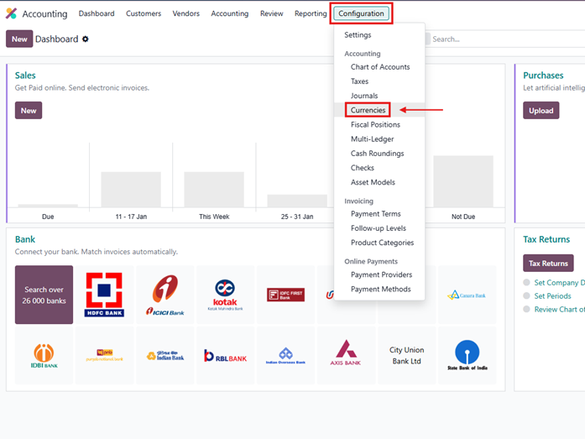This screenshot has height=439, width=585.
Task: Open the Configuration menu
Action: pos(361,13)
